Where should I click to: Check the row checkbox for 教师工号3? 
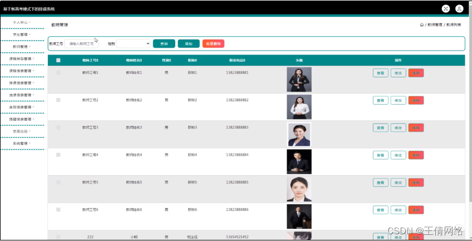coord(58,127)
